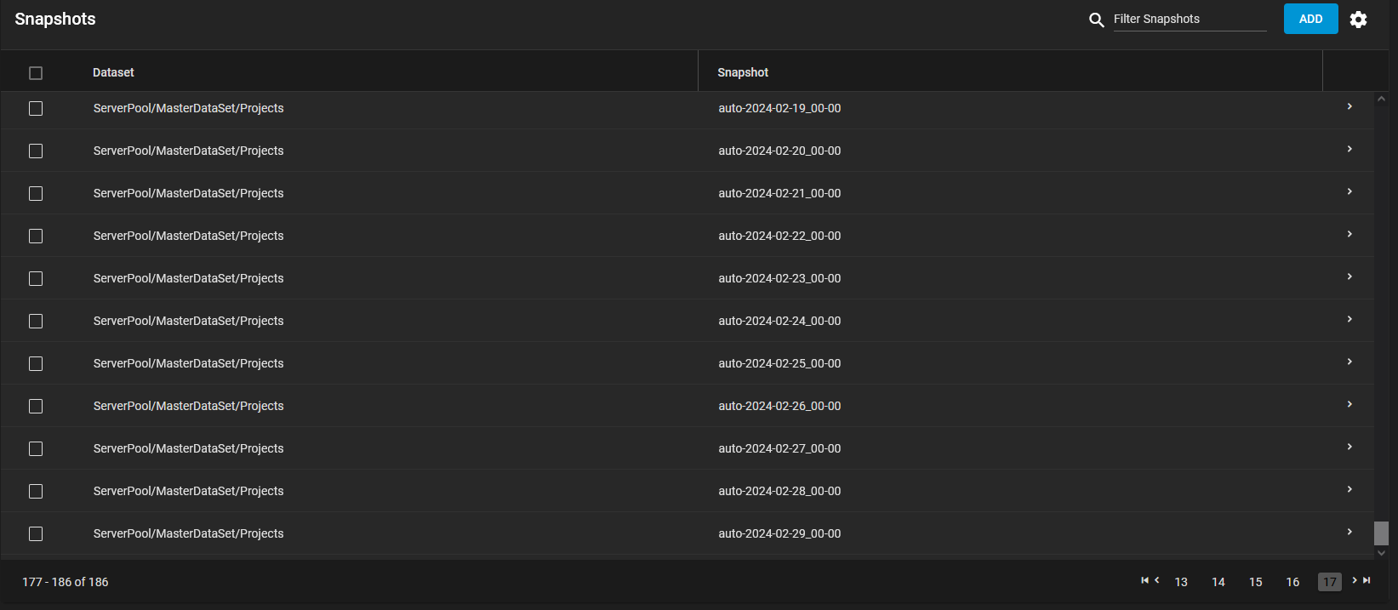Expand the auto-2024-02-20_00-00 snapshot row
Viewport: 1398px width, 610px height.
(x=1349, y=149)
